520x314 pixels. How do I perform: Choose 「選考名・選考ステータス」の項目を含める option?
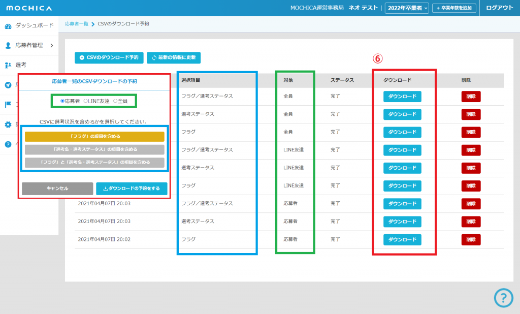94,149
